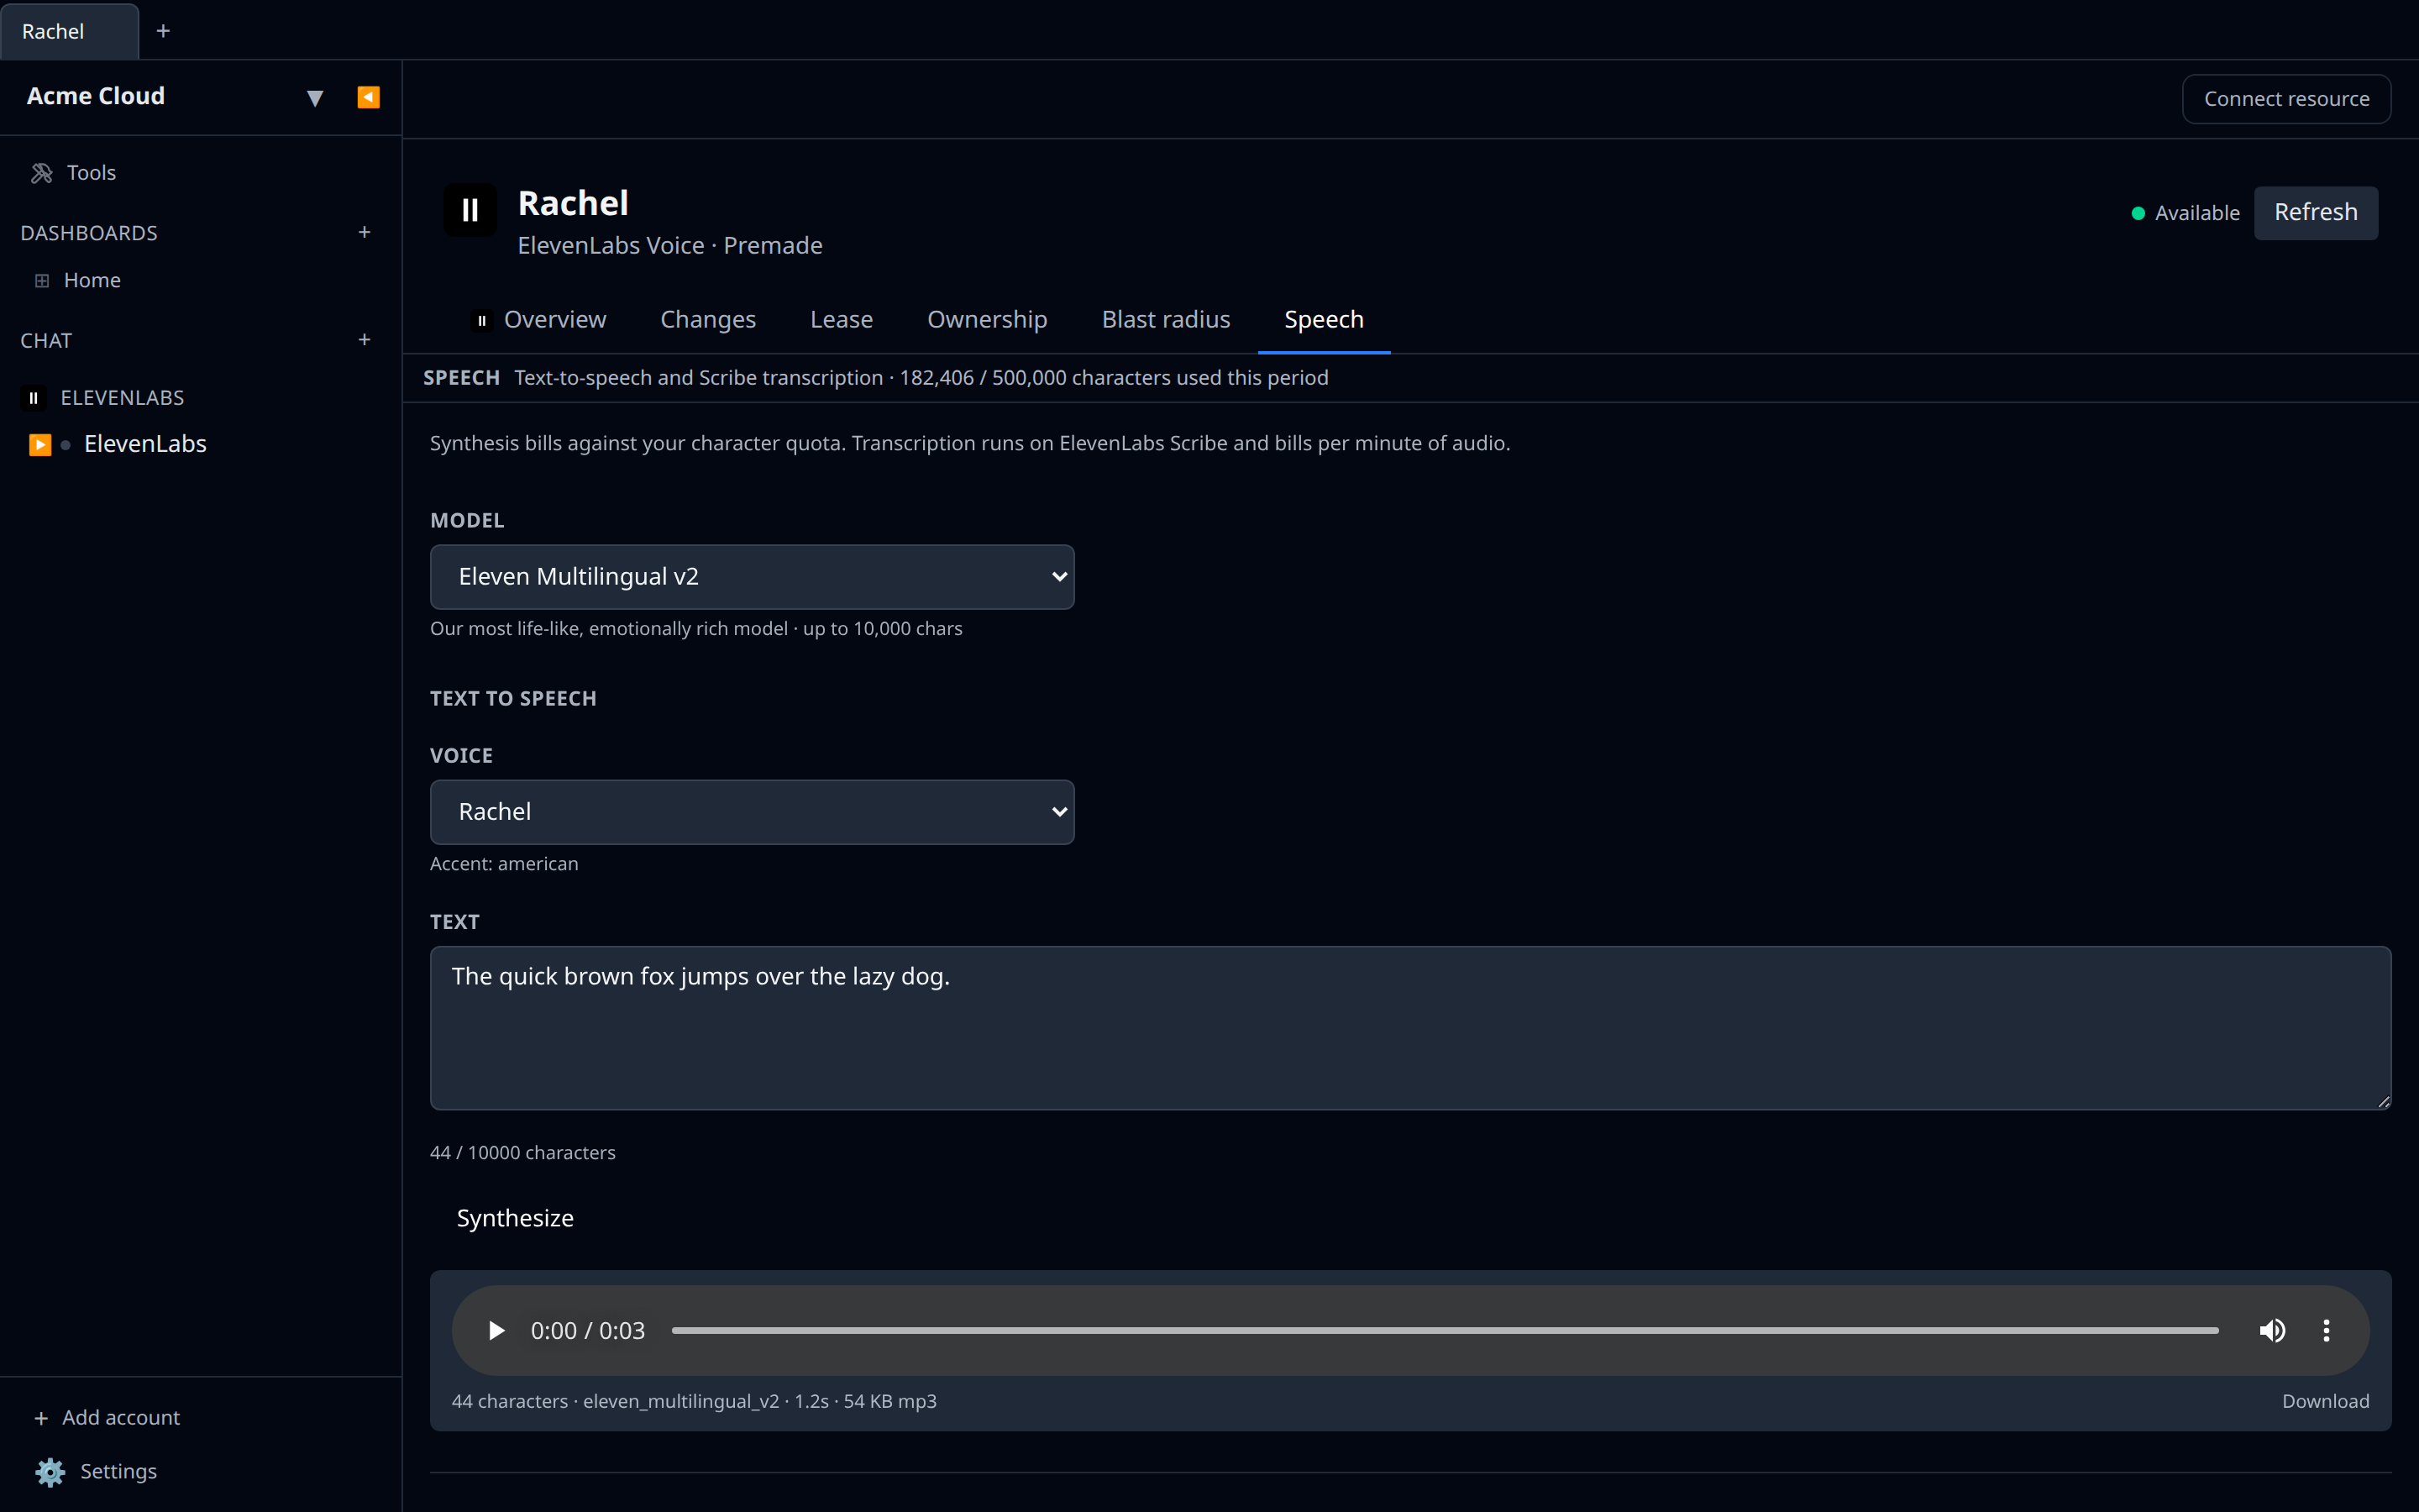The height and width of the screenshot is (1512, 2419).
Task: Click the audio time label 0:00 / 0:03
Action: (x=588, y=1331)
